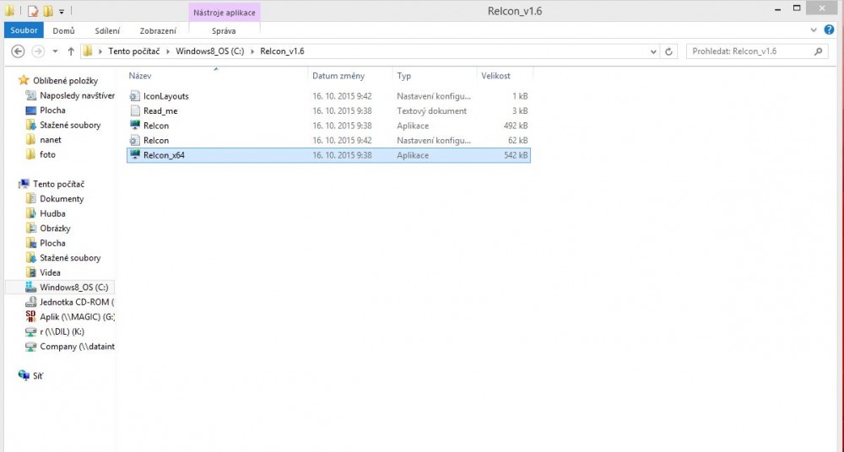
Task: Switch to the Zobrazení ribbon tab
Action: pyautogui.click(x=158, y=30)
